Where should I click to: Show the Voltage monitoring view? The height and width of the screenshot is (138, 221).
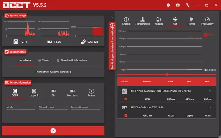[159, 21]
